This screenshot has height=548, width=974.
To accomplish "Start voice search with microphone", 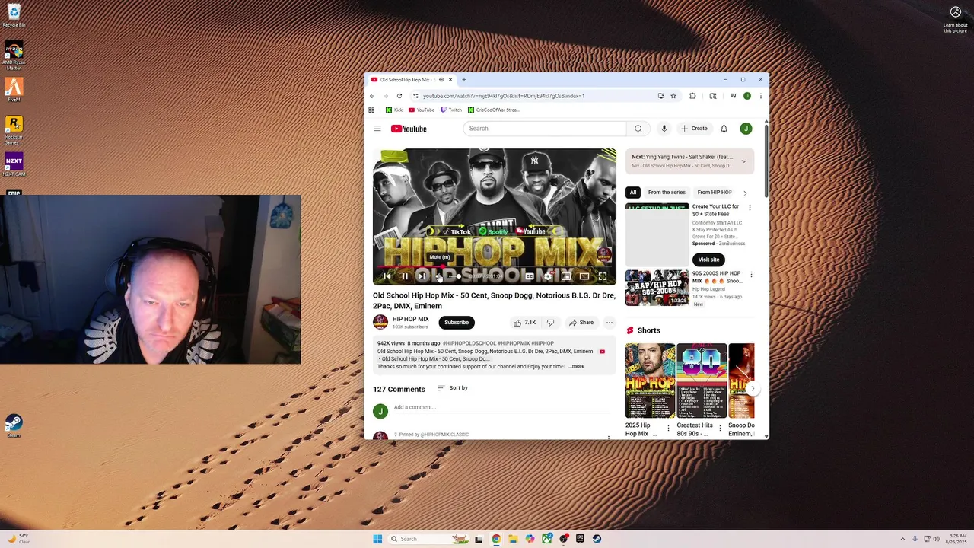I will click(664, 129).
